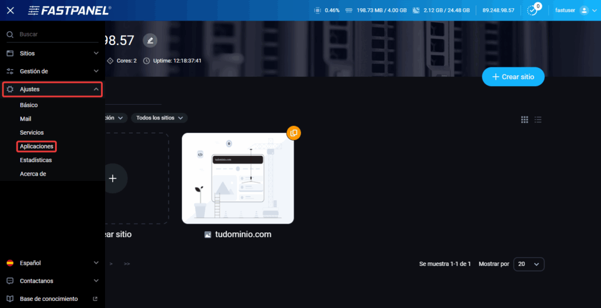Click the Uptime: 12:18:37:41 value

point(176,61)
